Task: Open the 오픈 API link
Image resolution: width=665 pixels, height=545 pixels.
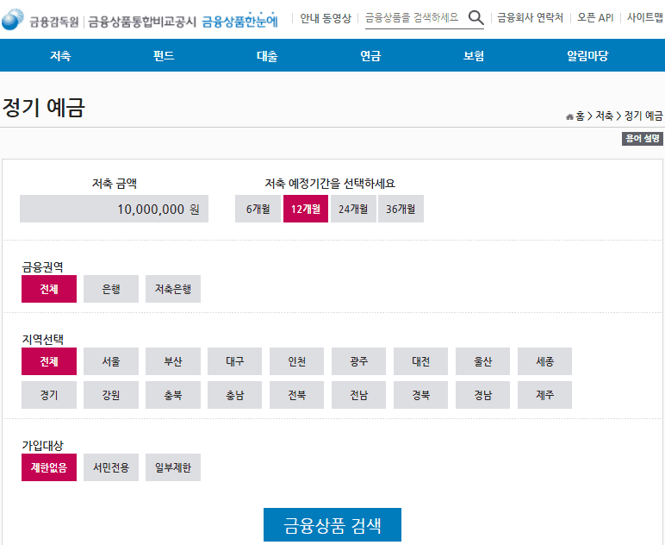Action: (x=595, y=18)
